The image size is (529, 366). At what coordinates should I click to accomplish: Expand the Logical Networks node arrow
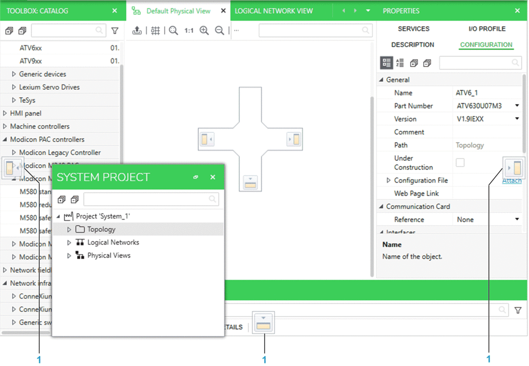69,242
